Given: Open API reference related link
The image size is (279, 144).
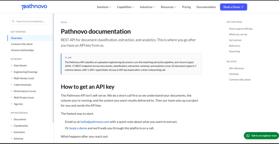Looking at the screenshot, I should point(237,68).
